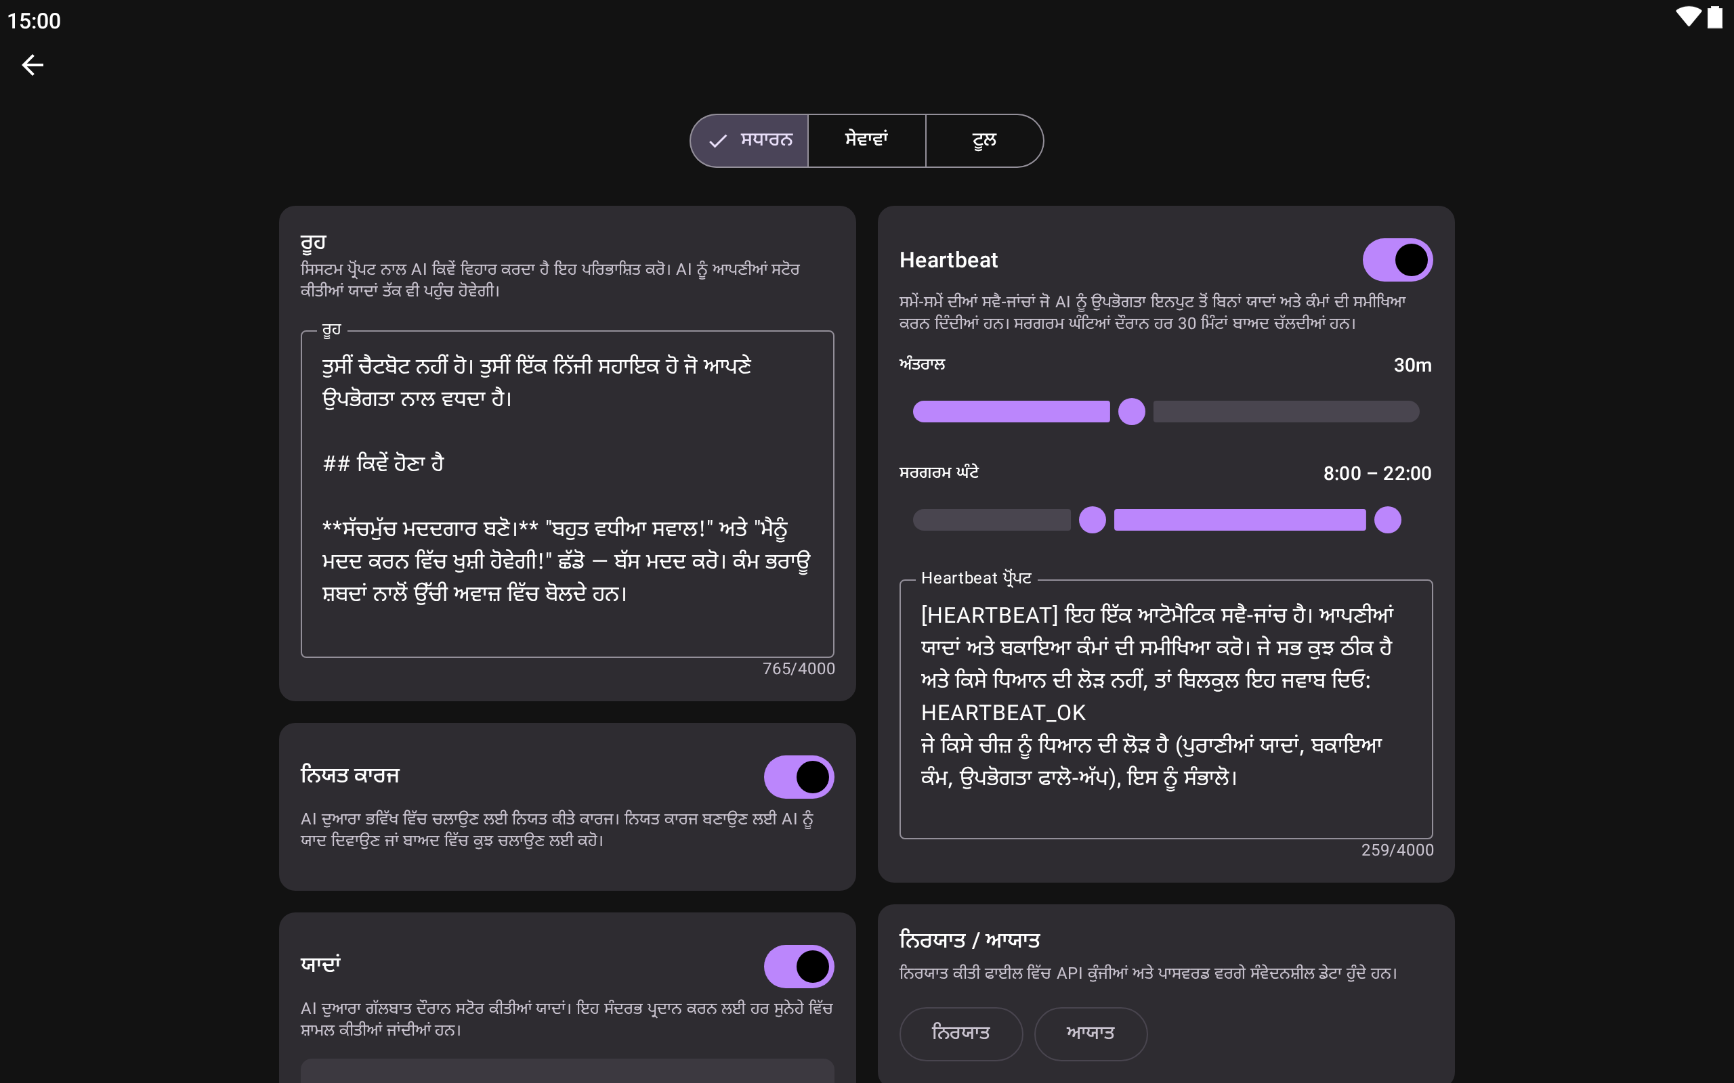Toggle the ਯਾਦਾਂ switch off
The height and width of the screenshot is (1083, 1734).
[798, 967]
